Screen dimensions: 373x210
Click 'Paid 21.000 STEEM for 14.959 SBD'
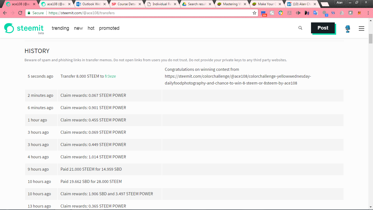pos(91,169)
